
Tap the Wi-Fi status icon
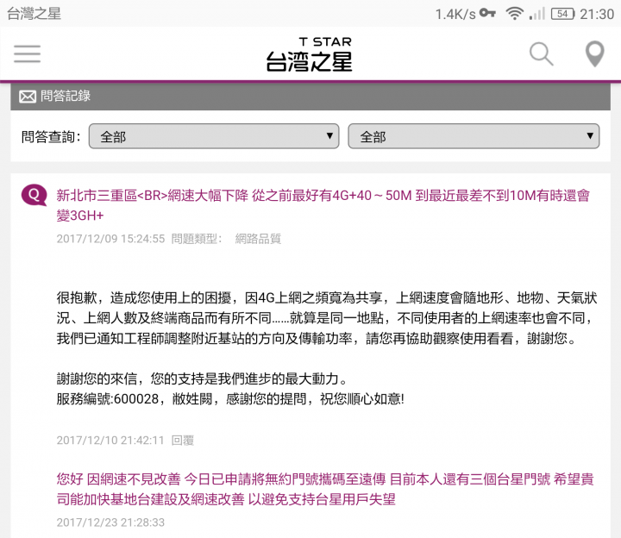[x=514, y=14]
